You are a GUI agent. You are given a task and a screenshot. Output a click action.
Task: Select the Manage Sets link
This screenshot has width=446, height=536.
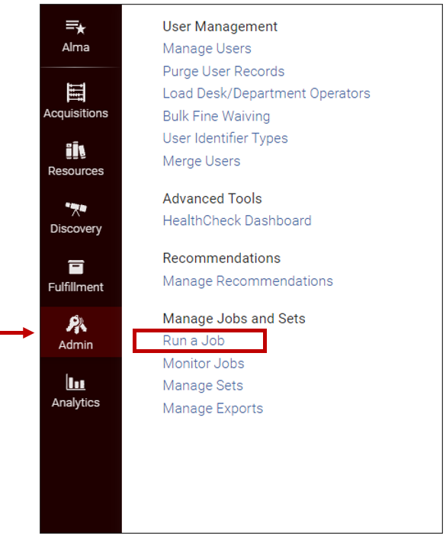203,386
